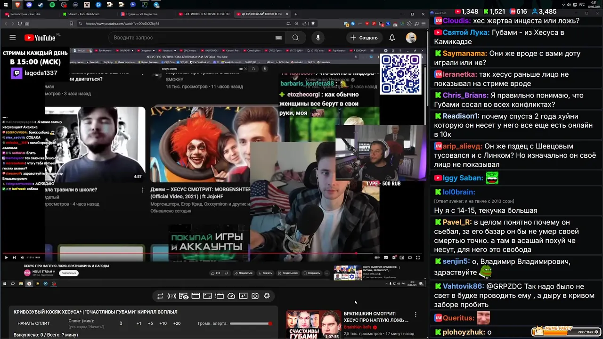Viewport: 603px width, 339px height.
Task: Toggle fullscreen in the video player
Action: point(417,258)
